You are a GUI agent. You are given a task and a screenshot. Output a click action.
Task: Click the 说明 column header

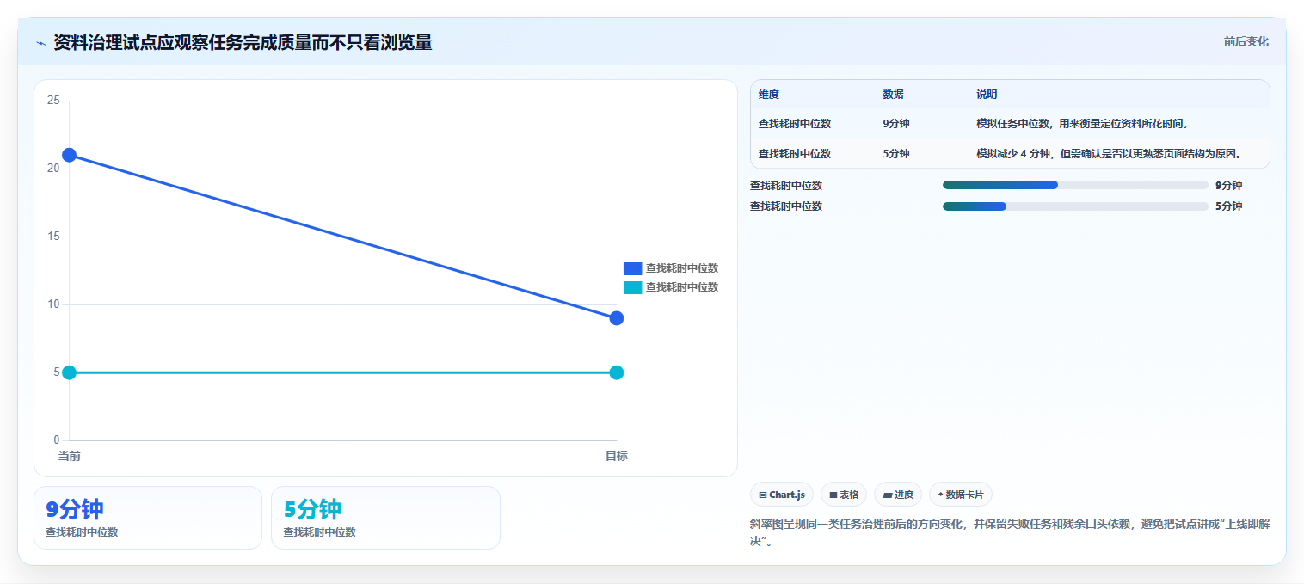coord(987,95)
